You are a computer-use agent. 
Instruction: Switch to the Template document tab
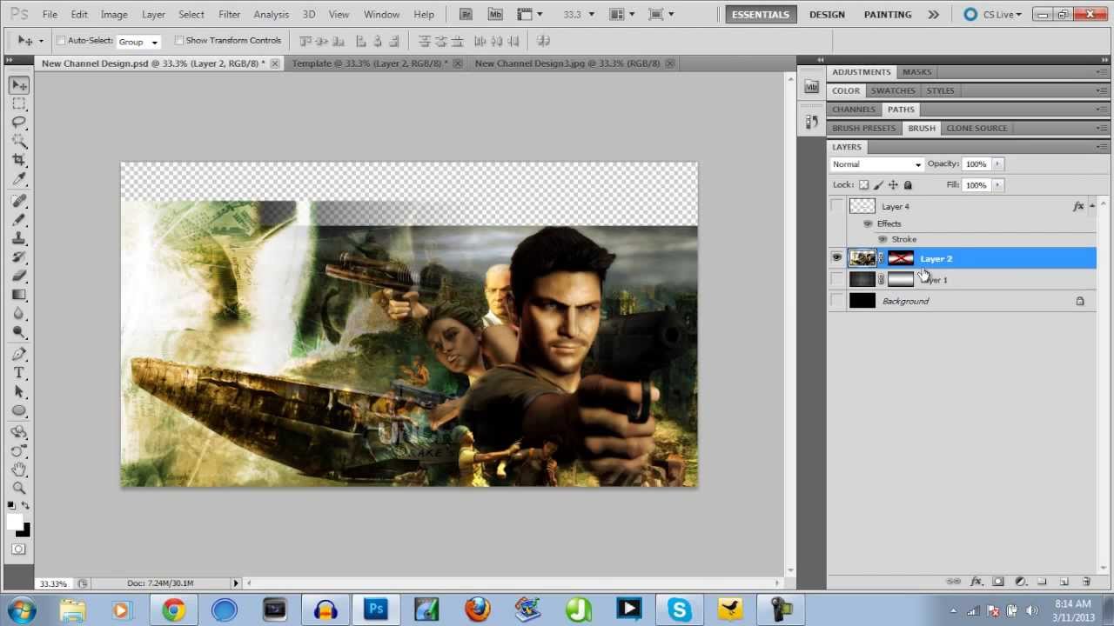click(370, 63)
